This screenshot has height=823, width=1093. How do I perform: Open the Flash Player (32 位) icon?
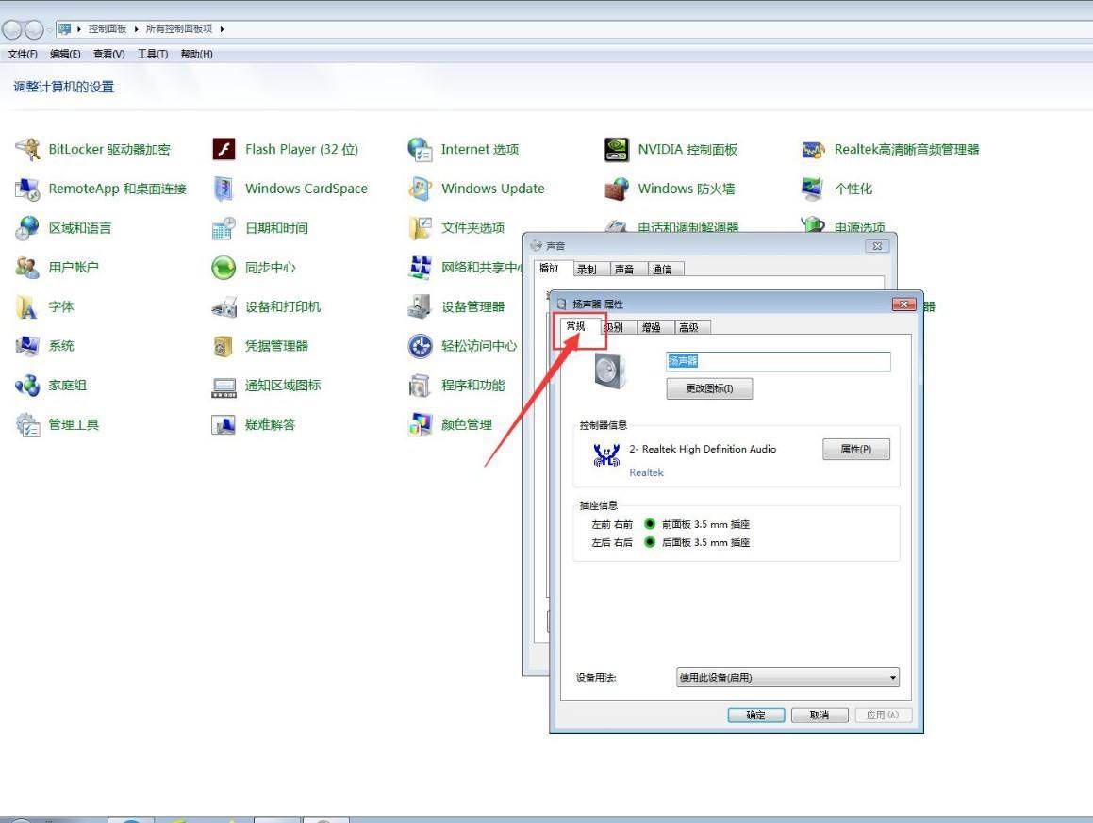(x=224, y=149)
